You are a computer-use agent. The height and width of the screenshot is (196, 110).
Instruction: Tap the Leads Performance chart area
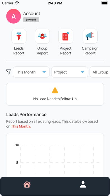coord(55,155)
